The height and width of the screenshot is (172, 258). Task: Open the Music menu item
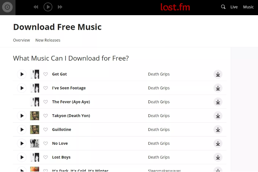click(248, 7)
